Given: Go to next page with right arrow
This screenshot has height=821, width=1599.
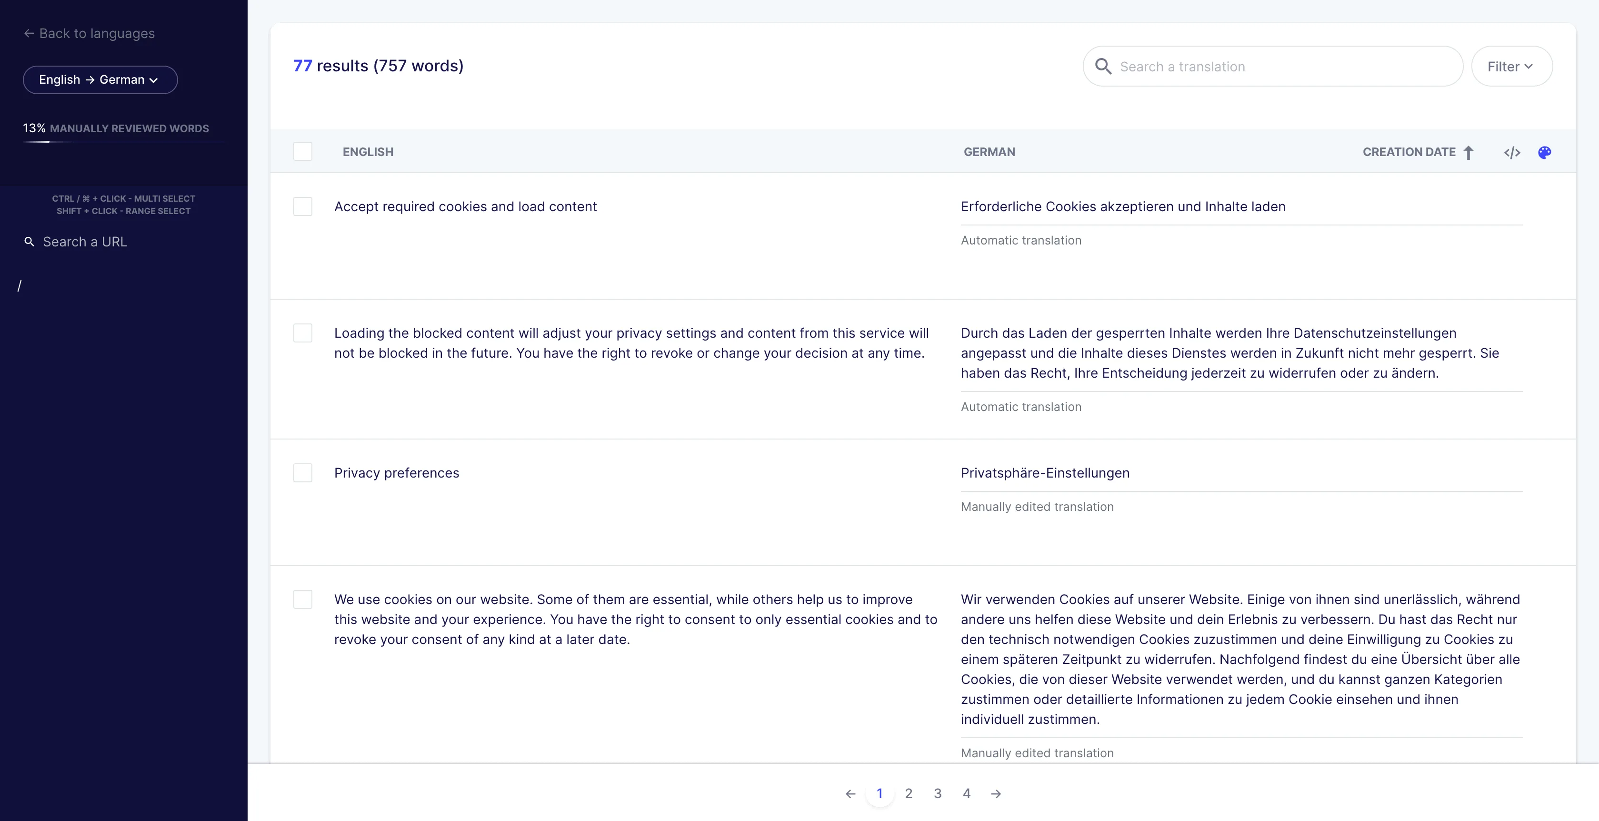Looking at the screenshot, I should [x=996, y=794].
